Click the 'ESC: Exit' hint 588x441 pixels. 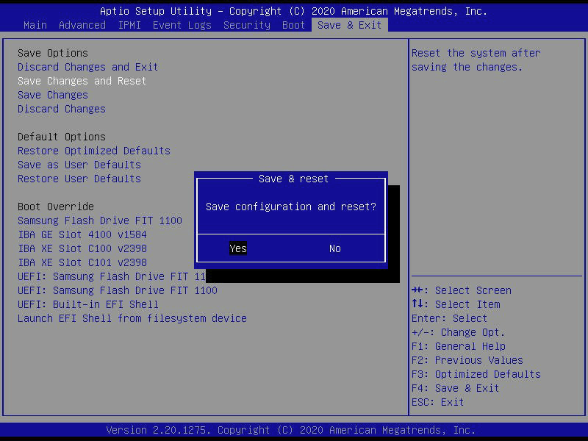pyautogui.click(x=437, y=402)
